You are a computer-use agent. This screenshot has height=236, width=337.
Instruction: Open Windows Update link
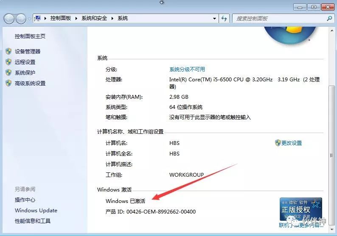tap(36, 211)
